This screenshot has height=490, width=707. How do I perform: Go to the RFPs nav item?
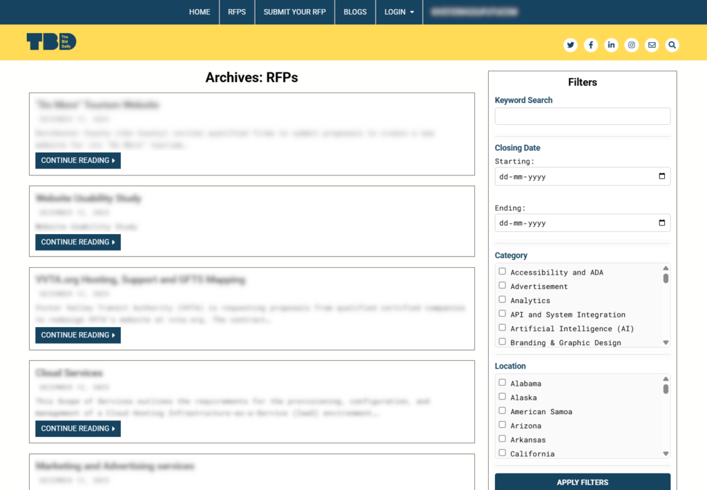tap(237, 12)
